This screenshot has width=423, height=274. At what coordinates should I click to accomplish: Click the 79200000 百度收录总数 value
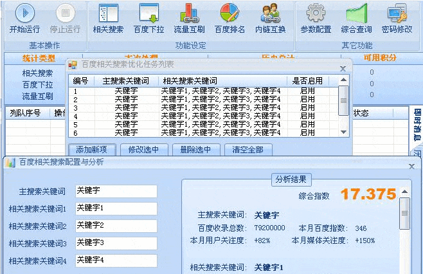coord(269,228)
